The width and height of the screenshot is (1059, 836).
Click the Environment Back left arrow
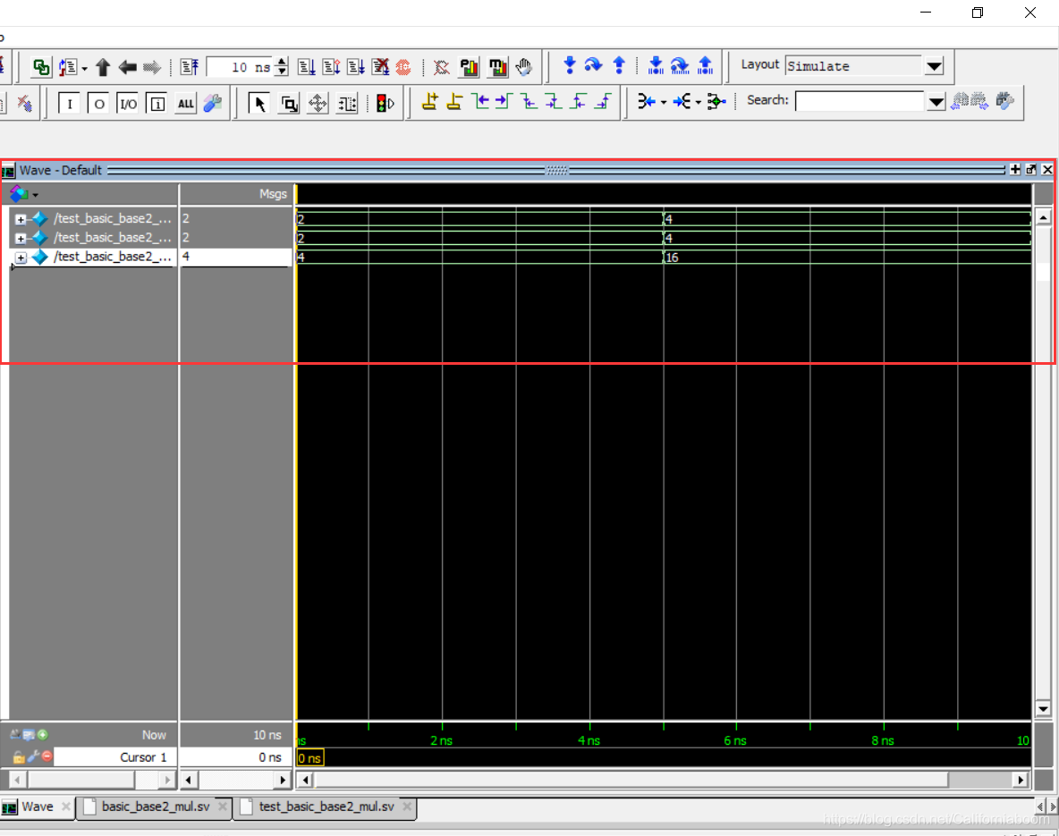[127, 67]
